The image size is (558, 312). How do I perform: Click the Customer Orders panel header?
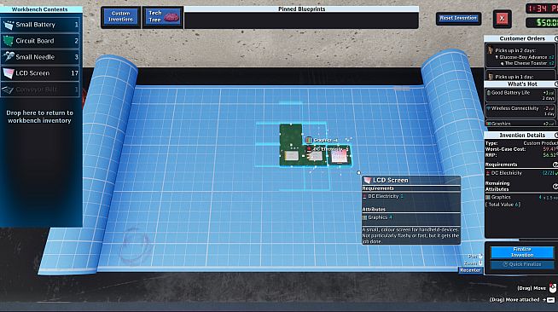[x=521, y=38]
